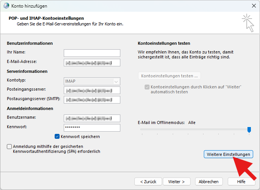The image size is (260, 190).
Task: Enable the SPA authentication checkbox
Action: pyautogui.click(x=9, y=146)
